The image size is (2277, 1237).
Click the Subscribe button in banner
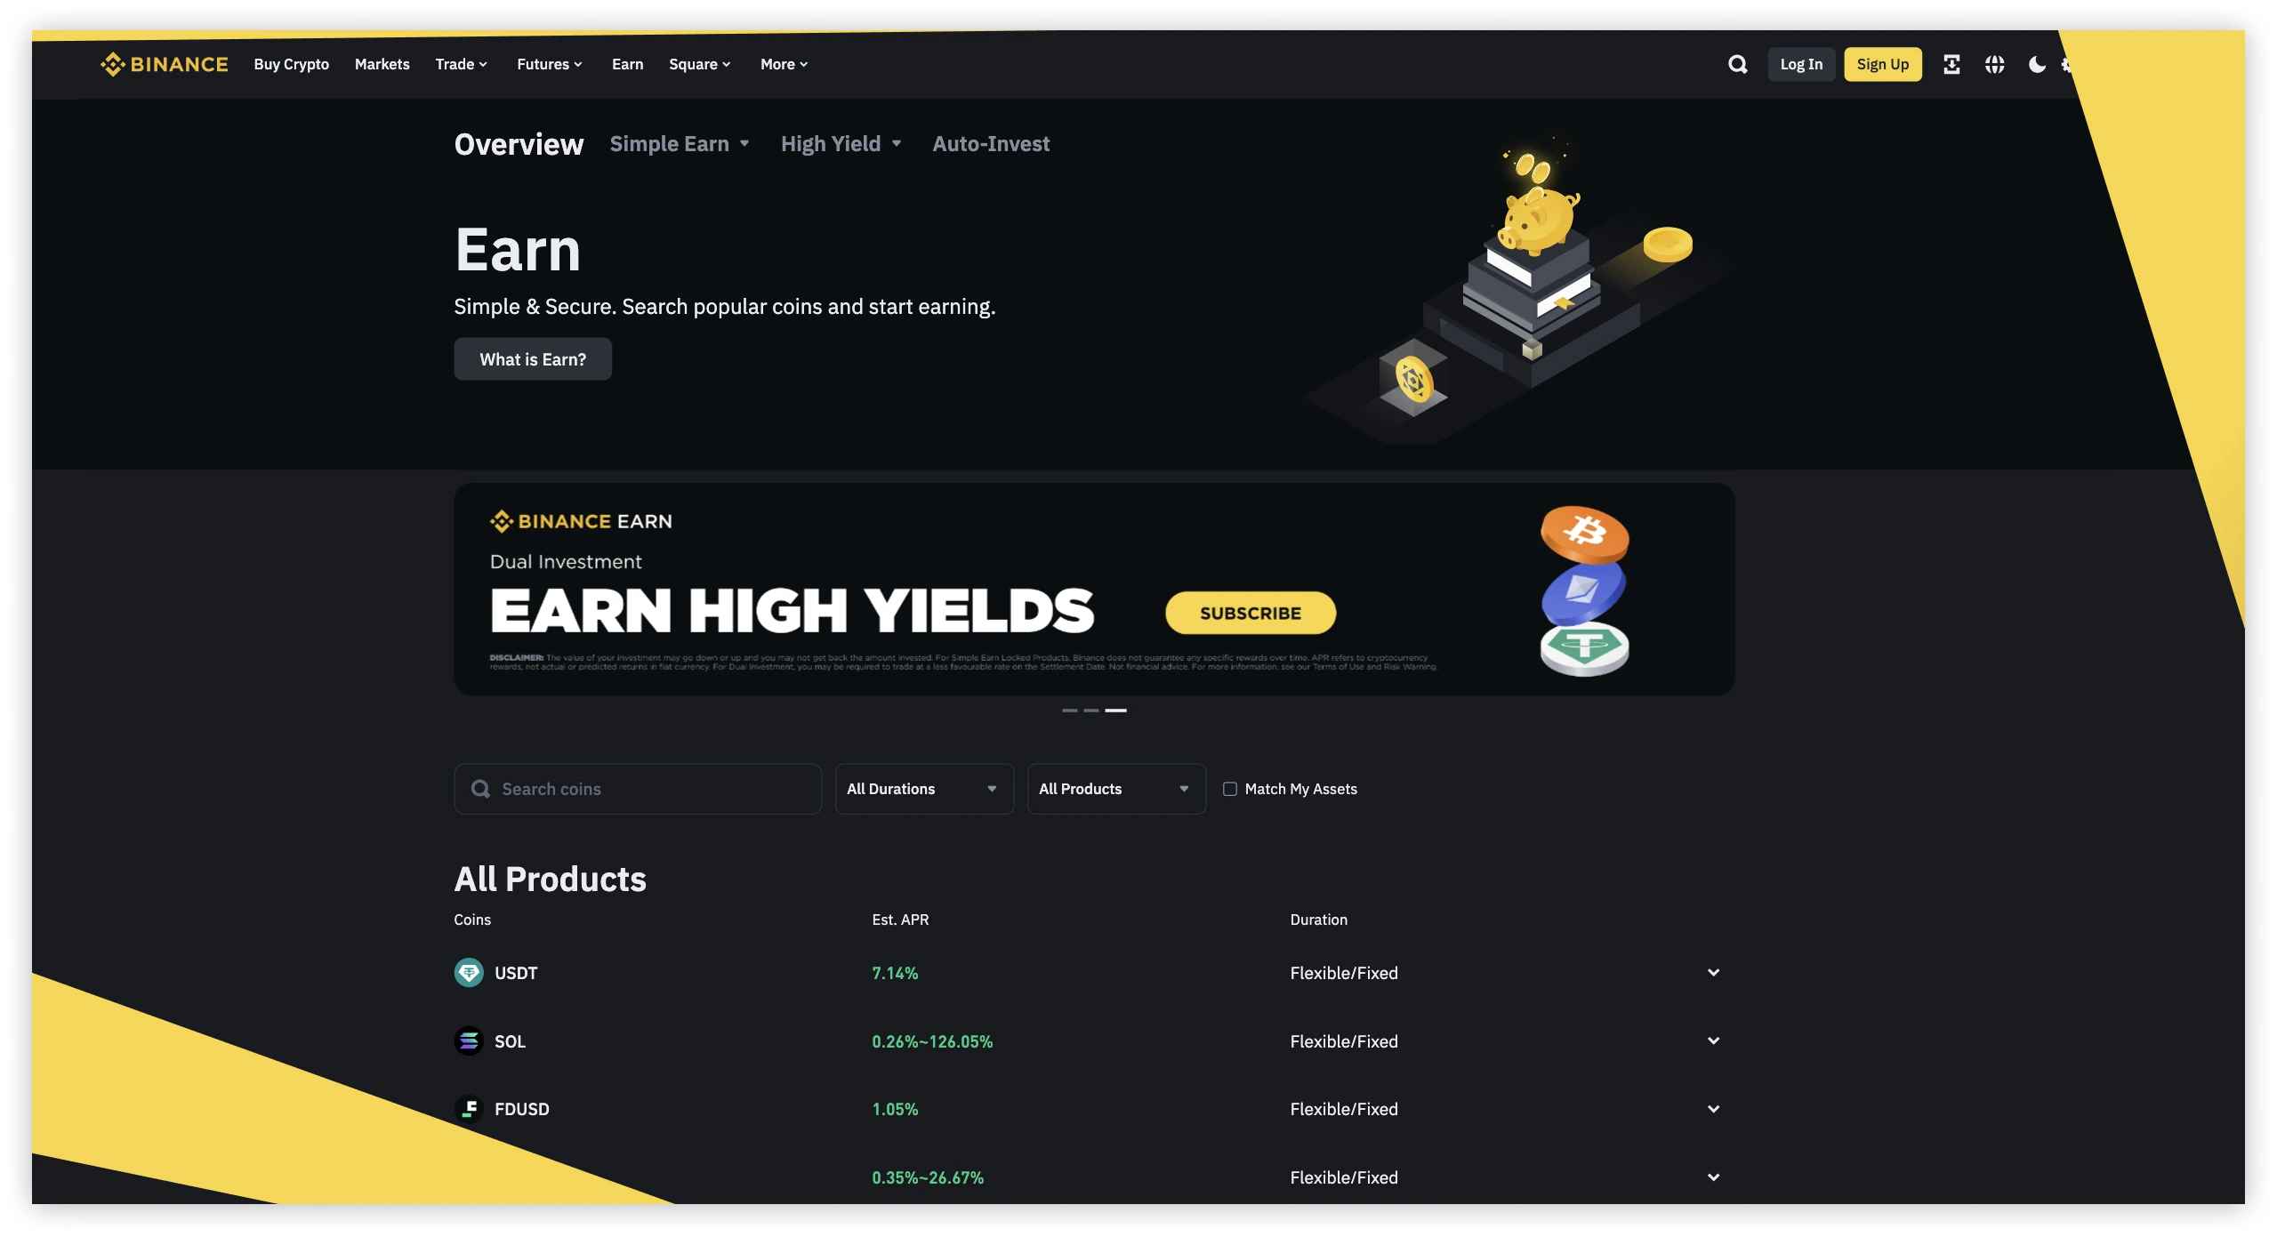[1251, 613]
